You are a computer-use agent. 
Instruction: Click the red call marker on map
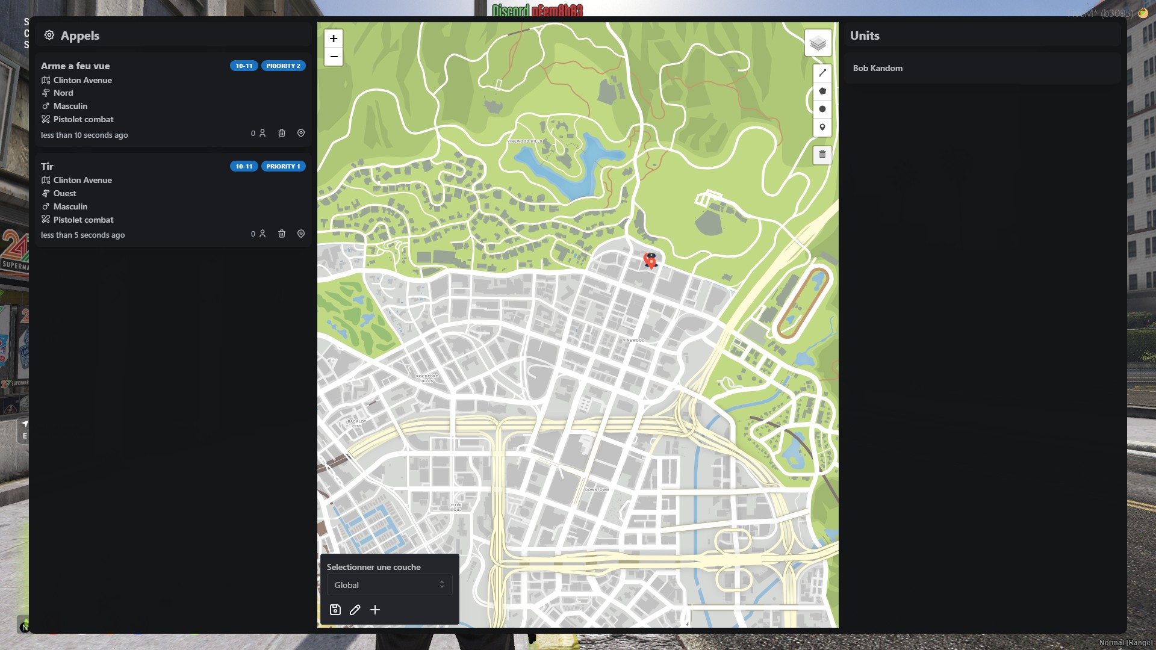(x=651, y=262)
